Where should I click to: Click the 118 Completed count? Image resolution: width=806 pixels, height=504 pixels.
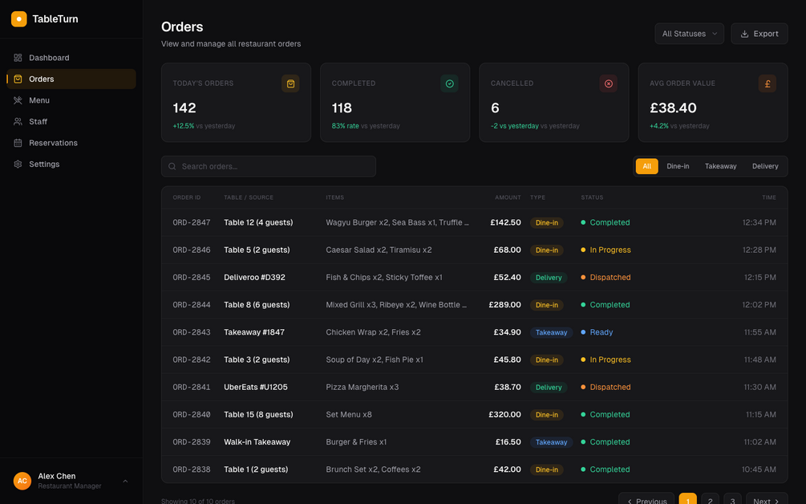342,108
